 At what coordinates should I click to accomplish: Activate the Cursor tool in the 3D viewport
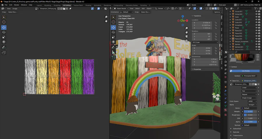tap(114, 22)
